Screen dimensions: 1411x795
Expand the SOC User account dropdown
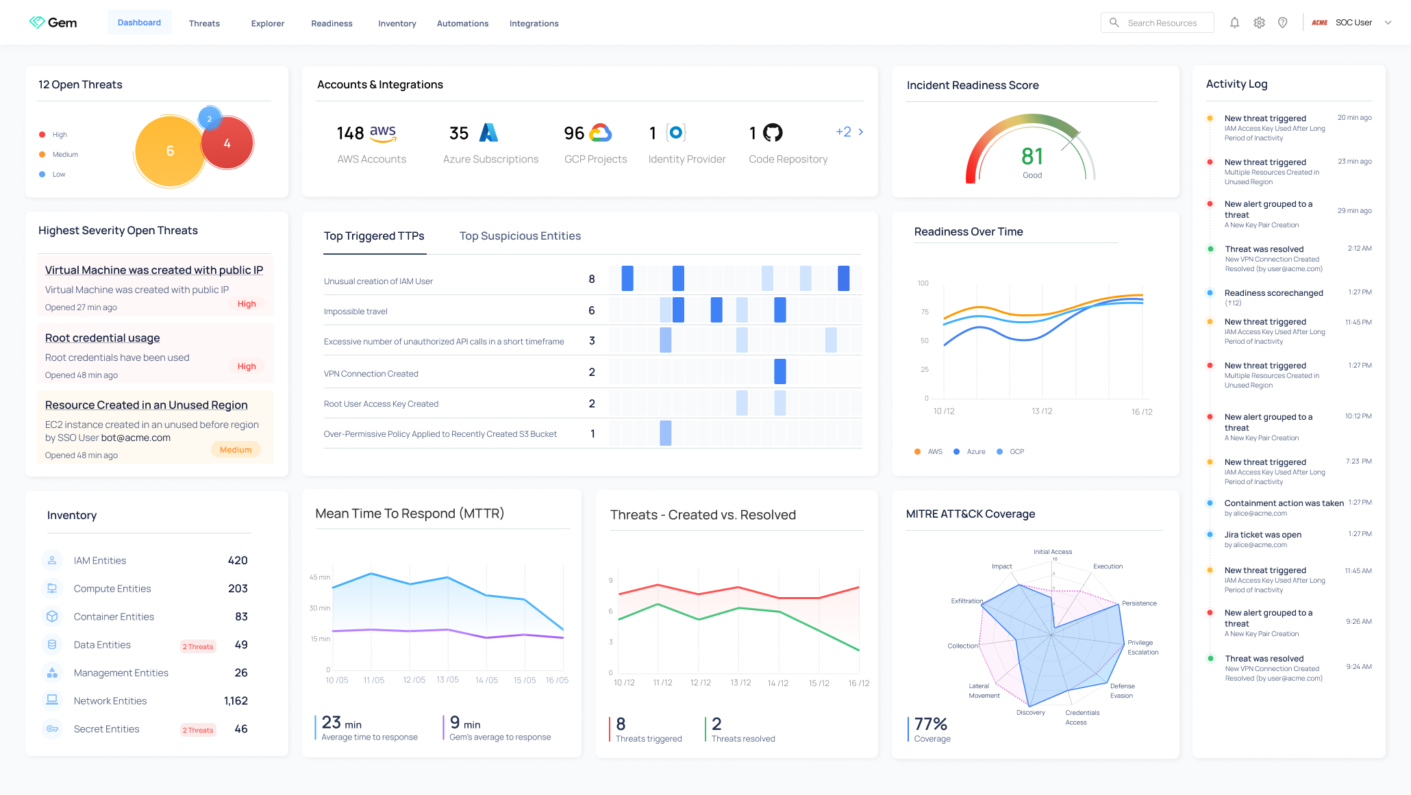[1388, 23]
